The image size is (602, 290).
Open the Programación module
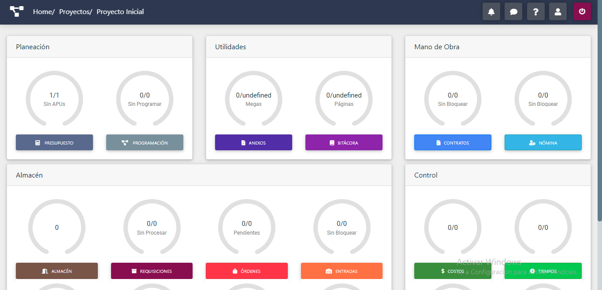145,143
